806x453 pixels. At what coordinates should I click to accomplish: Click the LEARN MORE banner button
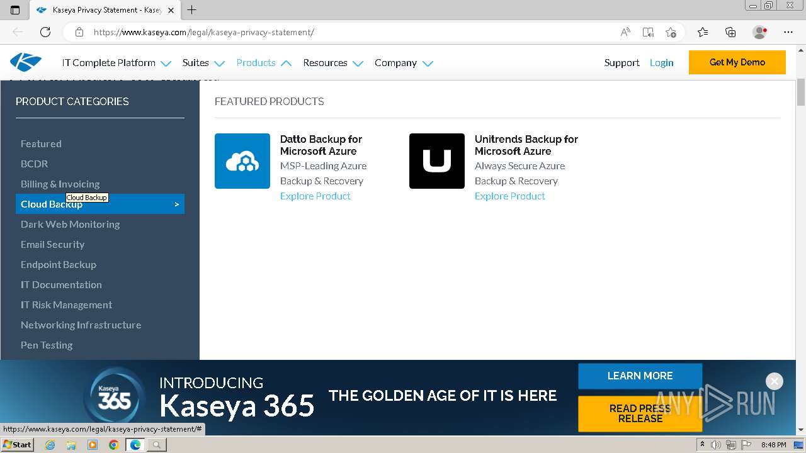tap(640, 376)
